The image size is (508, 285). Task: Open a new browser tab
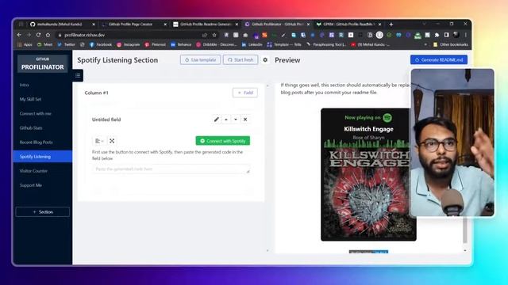tap(391, 25)
